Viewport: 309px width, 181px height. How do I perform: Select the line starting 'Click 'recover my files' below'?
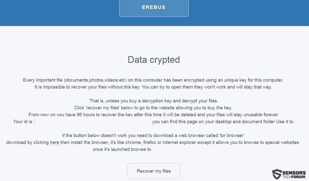pos(153,108)
